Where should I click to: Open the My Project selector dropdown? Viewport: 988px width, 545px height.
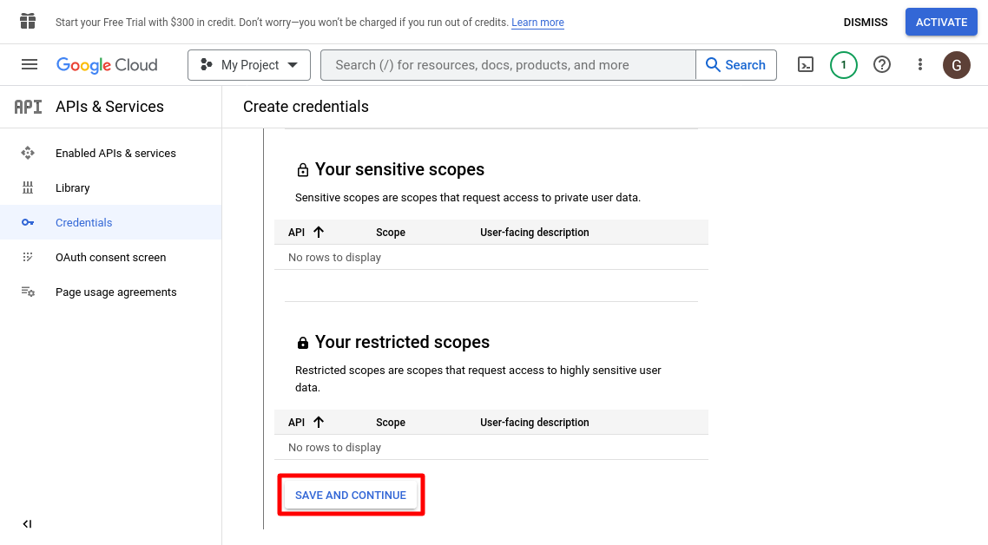(x=248, y=65)
